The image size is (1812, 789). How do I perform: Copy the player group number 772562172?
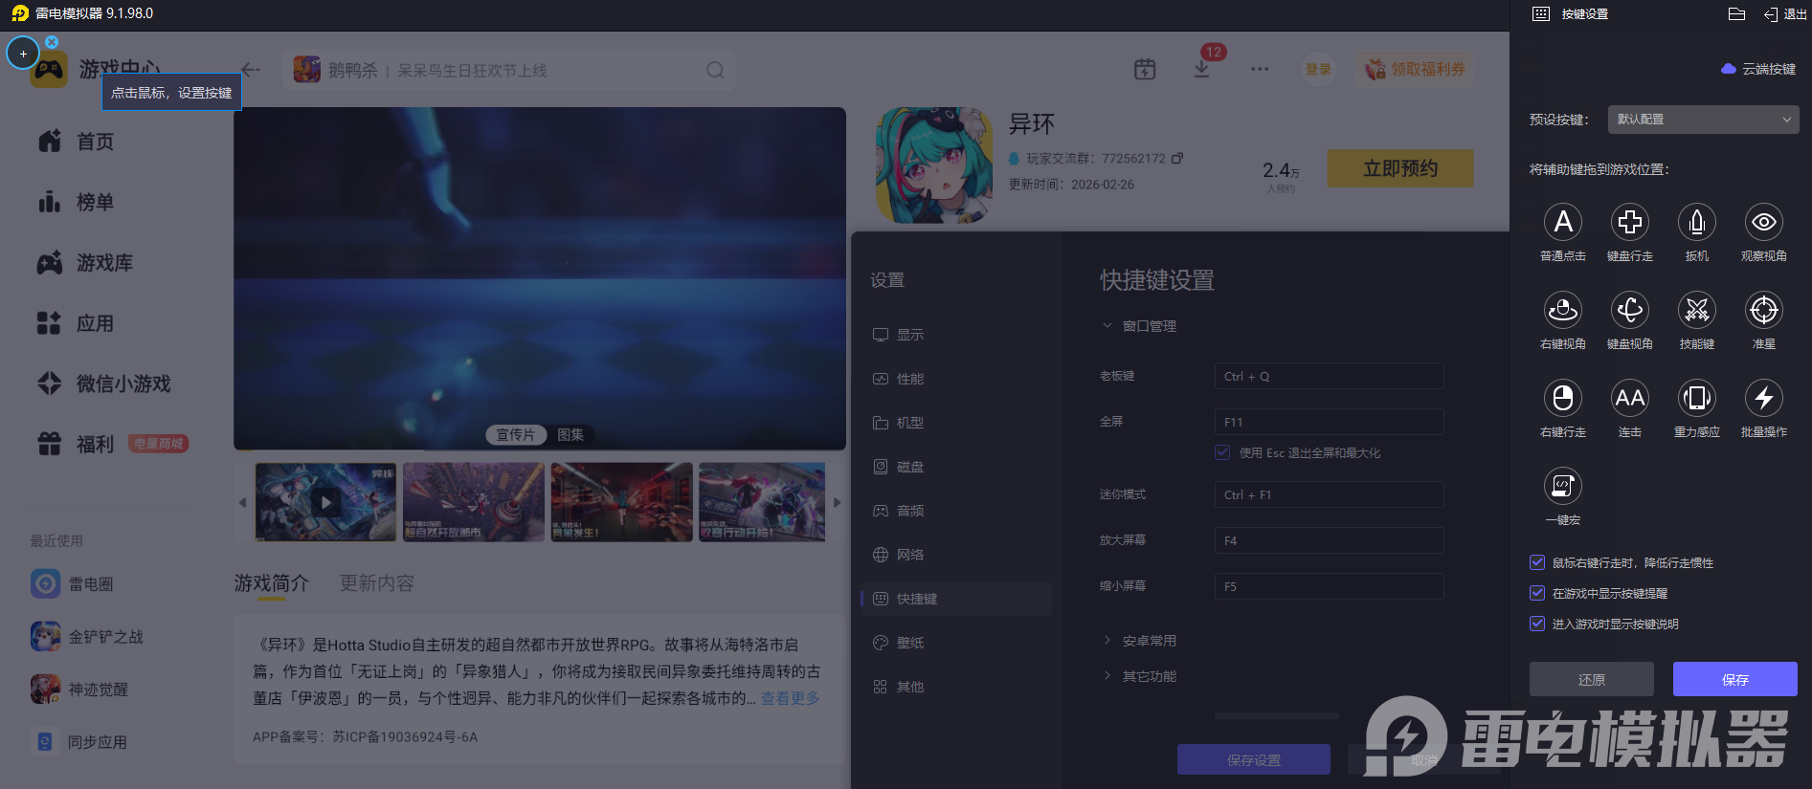1177,158
